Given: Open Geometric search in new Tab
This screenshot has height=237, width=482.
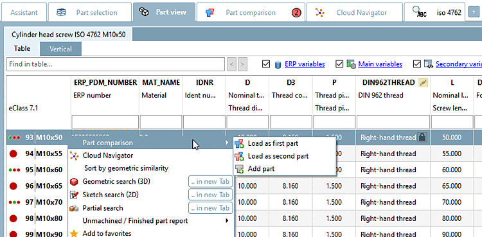Looking at the screenshot, I should 210,182.
